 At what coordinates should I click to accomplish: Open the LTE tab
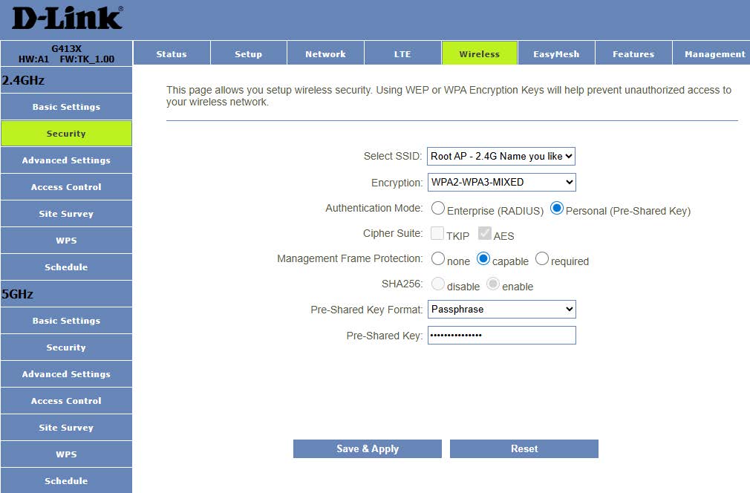click(402, 54)
